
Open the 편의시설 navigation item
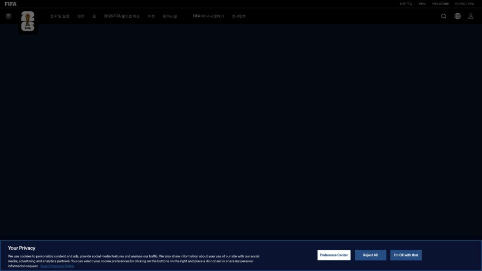[x=170, y=16]
